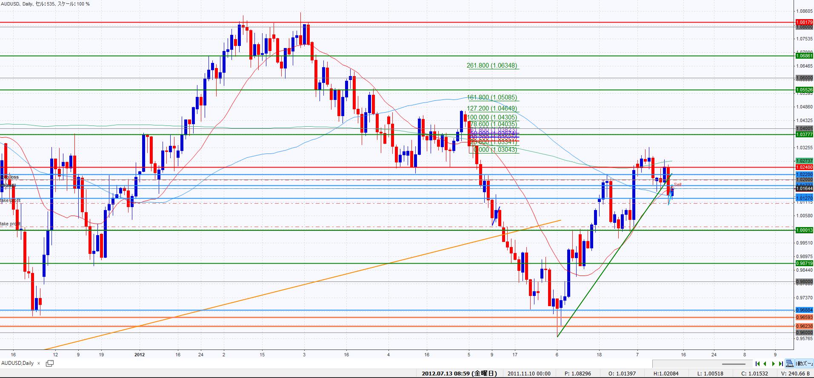Select the green 1.03777 price label

click(804, 134)
